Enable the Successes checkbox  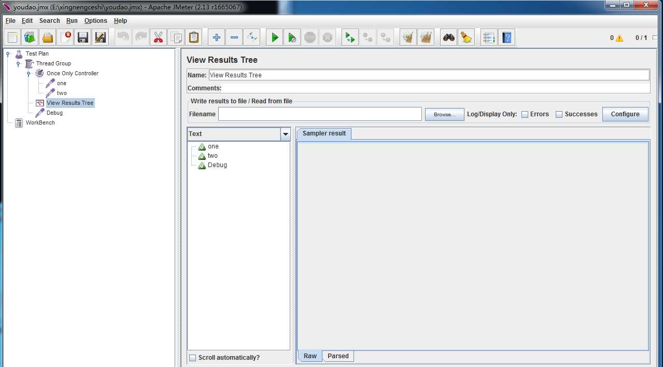559,114
